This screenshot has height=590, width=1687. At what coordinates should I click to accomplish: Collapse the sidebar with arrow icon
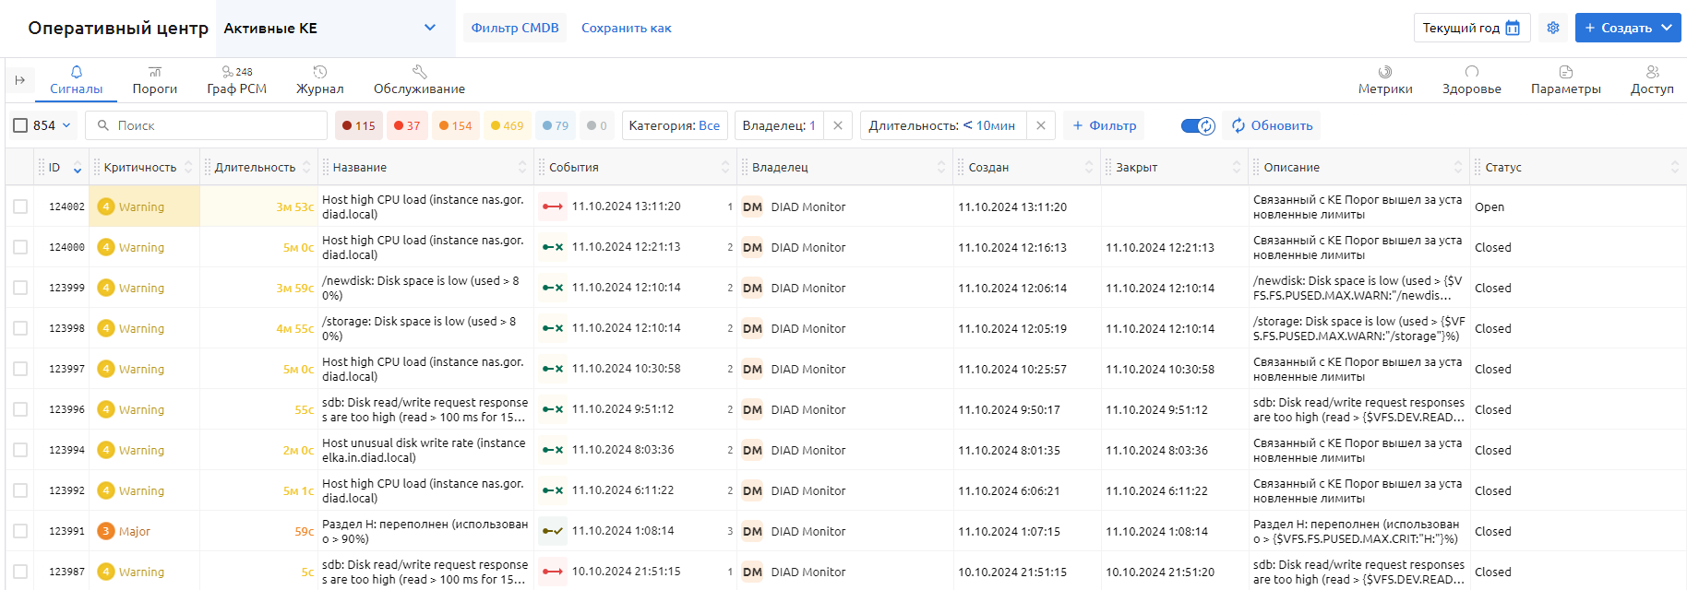20,80
